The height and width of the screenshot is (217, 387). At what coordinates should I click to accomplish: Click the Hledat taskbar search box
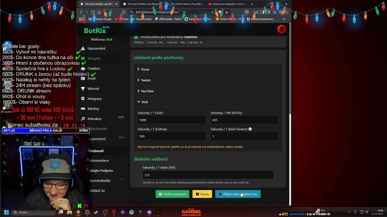34,212
